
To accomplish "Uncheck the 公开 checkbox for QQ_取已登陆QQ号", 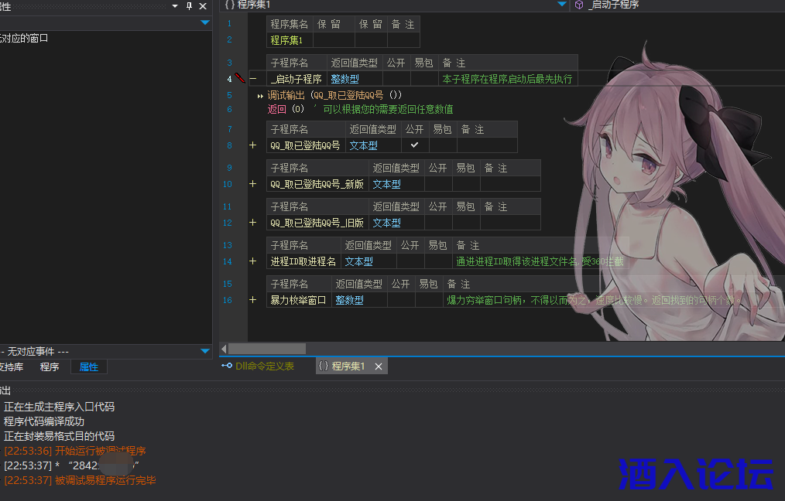I will (x=414, y=145).
